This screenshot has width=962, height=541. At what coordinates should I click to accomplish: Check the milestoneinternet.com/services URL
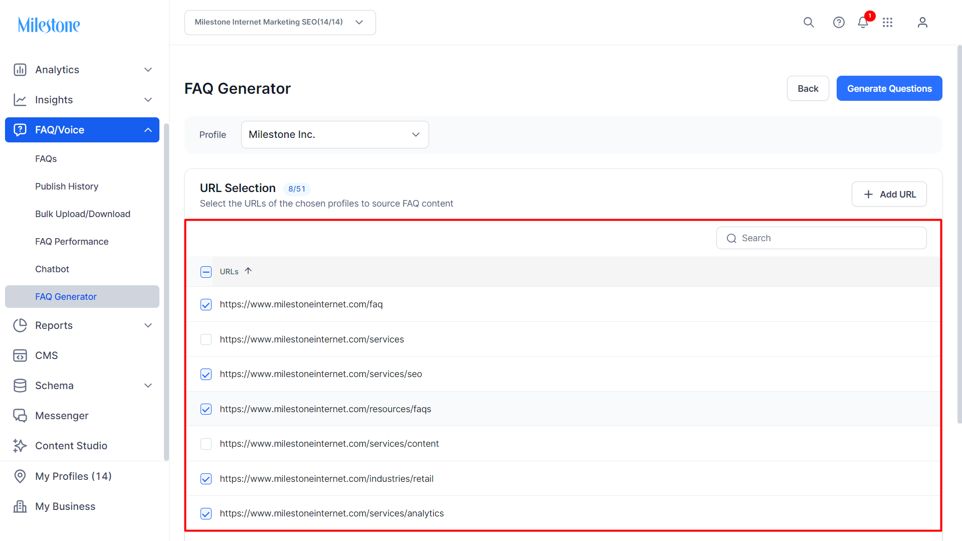[x=206, y=339]
